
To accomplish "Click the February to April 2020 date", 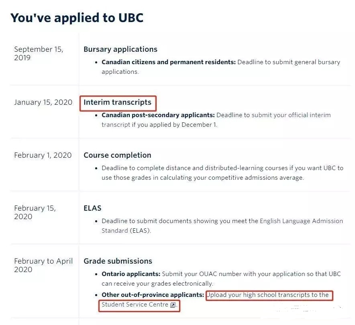I will pos(43,265).
